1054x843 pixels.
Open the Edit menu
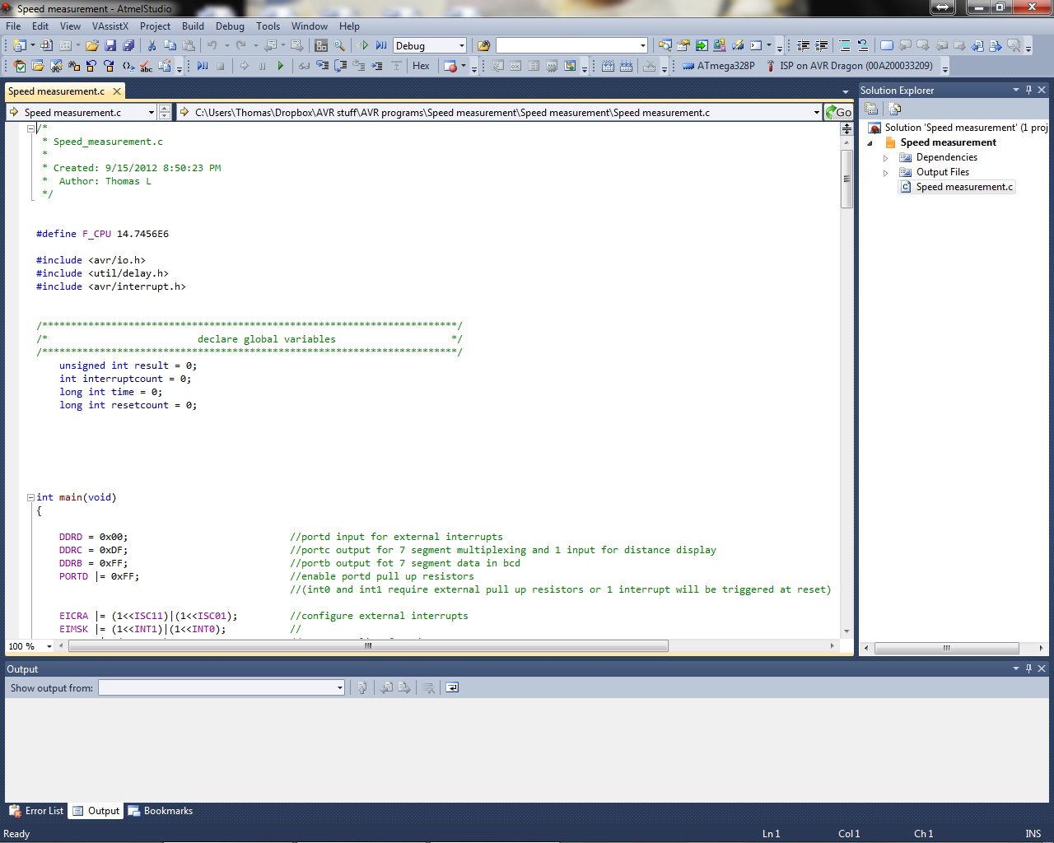(x=40, y=26)
